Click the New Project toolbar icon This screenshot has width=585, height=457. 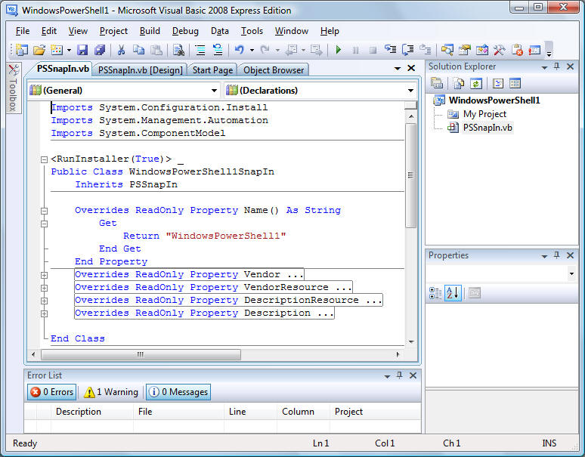pyautogui.click(x=22, y=50)
